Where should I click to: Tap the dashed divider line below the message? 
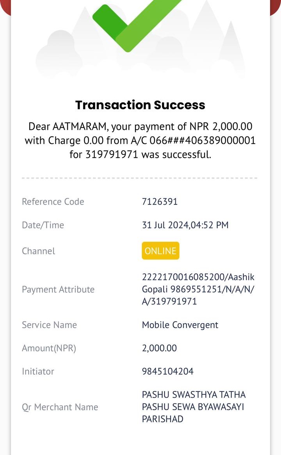tap(139, 178)
